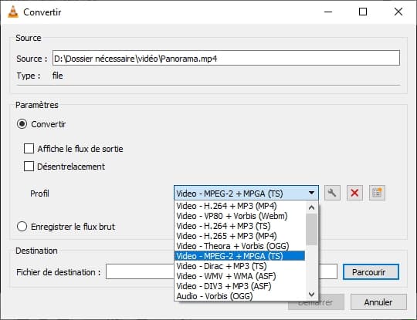Screen dimensions: 417x320
Task: Click the Parcourir button
Action: point(371,272)
